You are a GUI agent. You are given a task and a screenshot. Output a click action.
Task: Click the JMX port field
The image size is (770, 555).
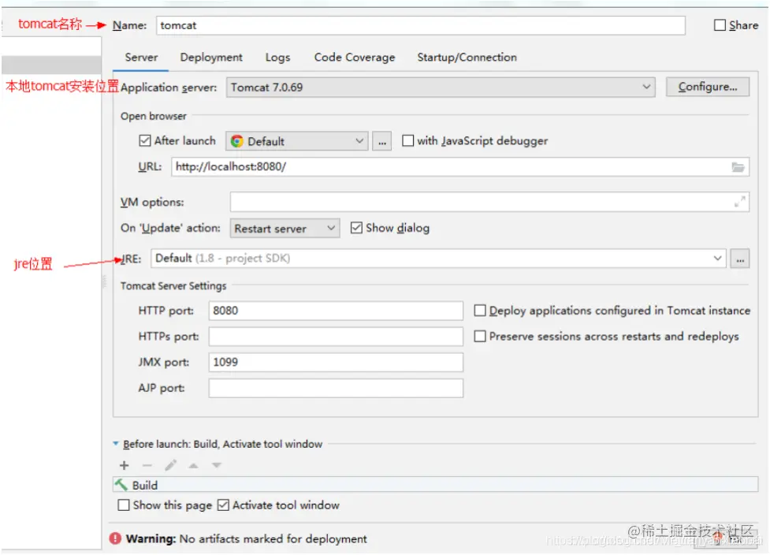[336, 362]
